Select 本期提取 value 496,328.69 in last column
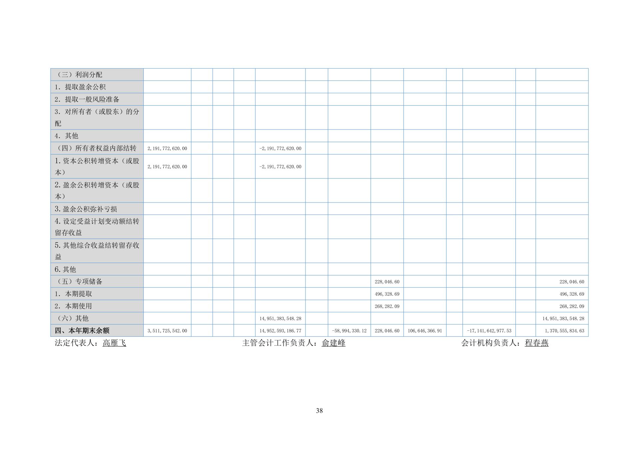639x452 pixels. (571, 294)
